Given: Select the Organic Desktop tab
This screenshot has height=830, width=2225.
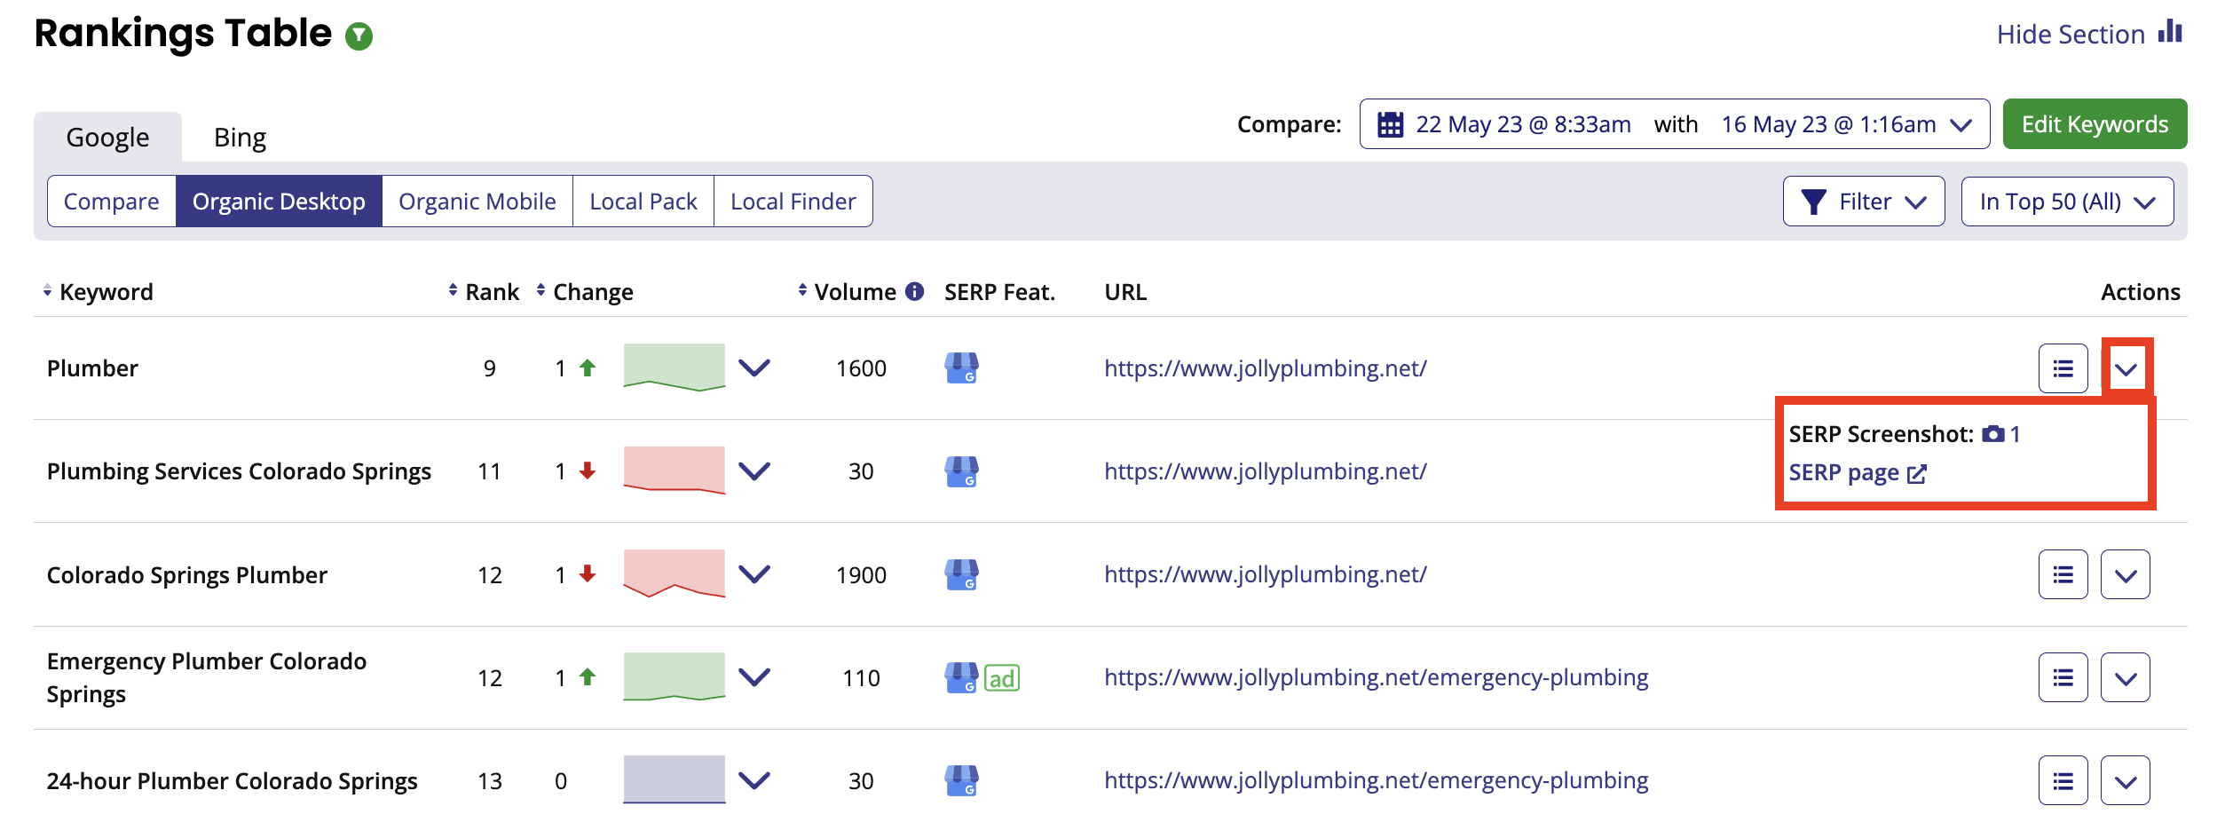Looking at the screenshot, I should click(279, 202).
